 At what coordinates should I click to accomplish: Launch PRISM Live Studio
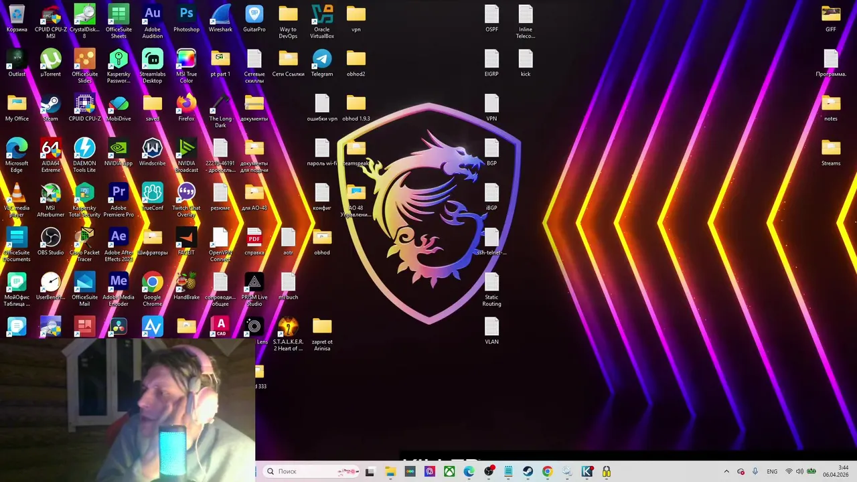(254, 290)
